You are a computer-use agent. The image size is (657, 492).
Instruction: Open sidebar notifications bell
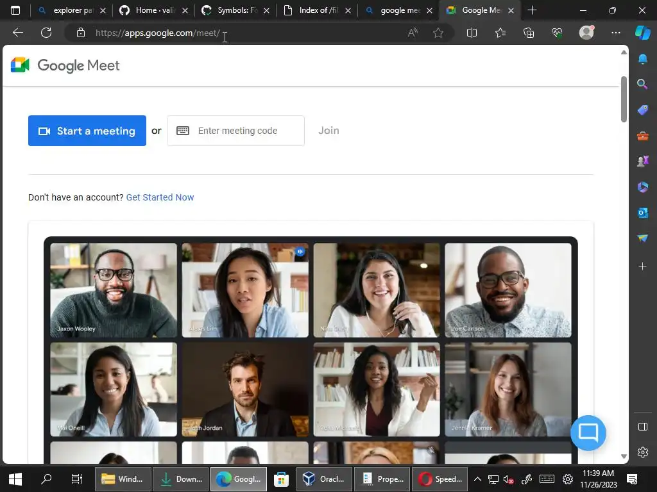(642, 59)
